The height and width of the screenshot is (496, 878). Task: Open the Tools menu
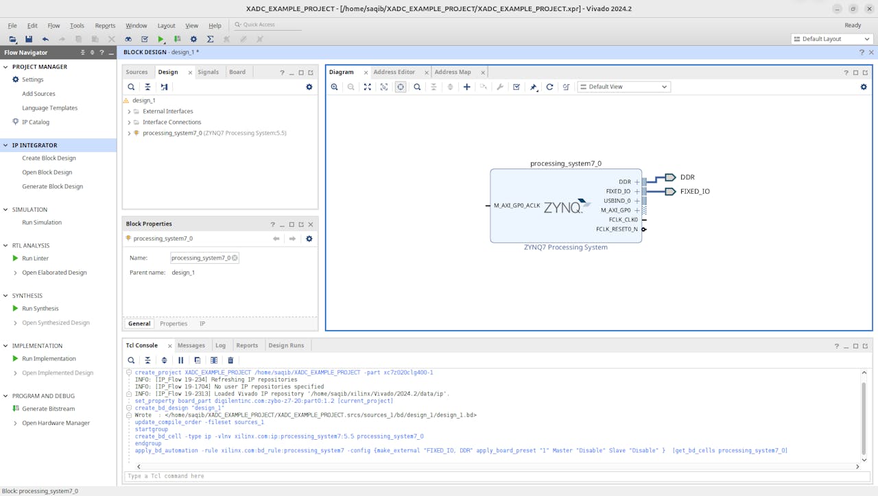coord(77,25)
